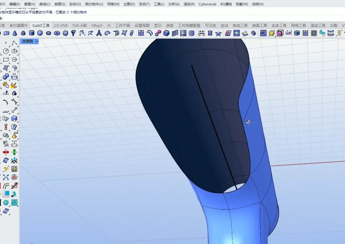345x244 pixels.
Task: Click the magenta ball bridge icon
Action: (158, 33)
